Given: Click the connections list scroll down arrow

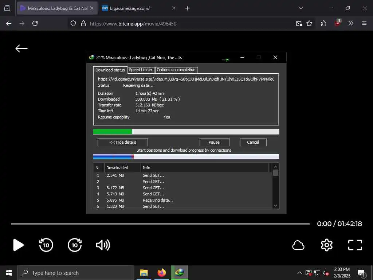Looking at the screenshot, I should pyautogui.click(x=275, y=206).
